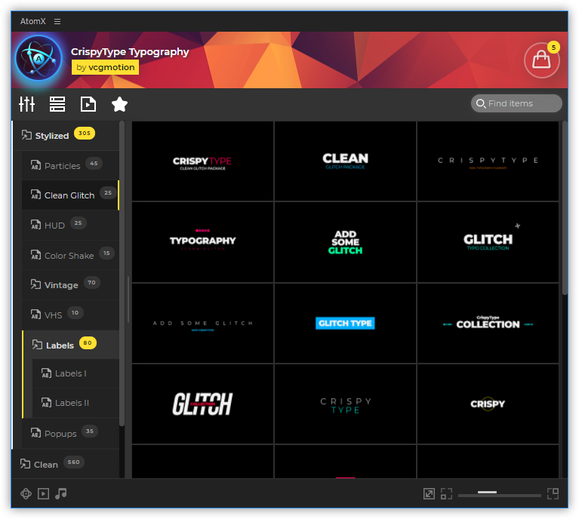Switch to the list layout icon
The image size is (579, 519).
57,104
